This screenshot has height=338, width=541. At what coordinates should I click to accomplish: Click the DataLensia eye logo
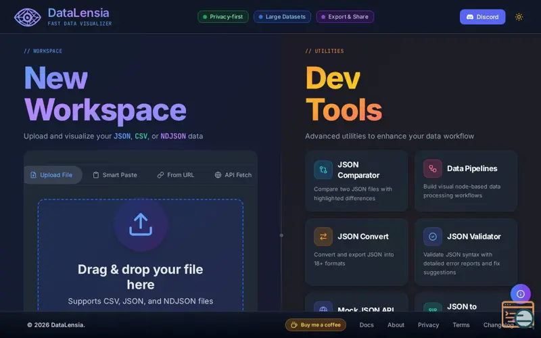pos(28,17)
